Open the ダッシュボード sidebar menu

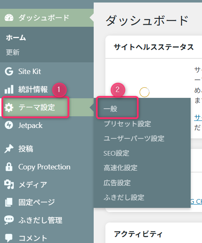[47, 18]
